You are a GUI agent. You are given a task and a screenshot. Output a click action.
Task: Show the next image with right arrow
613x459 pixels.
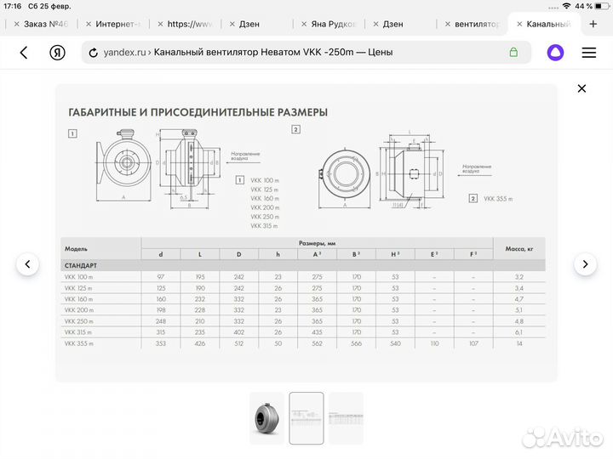(x=585, y=264)
